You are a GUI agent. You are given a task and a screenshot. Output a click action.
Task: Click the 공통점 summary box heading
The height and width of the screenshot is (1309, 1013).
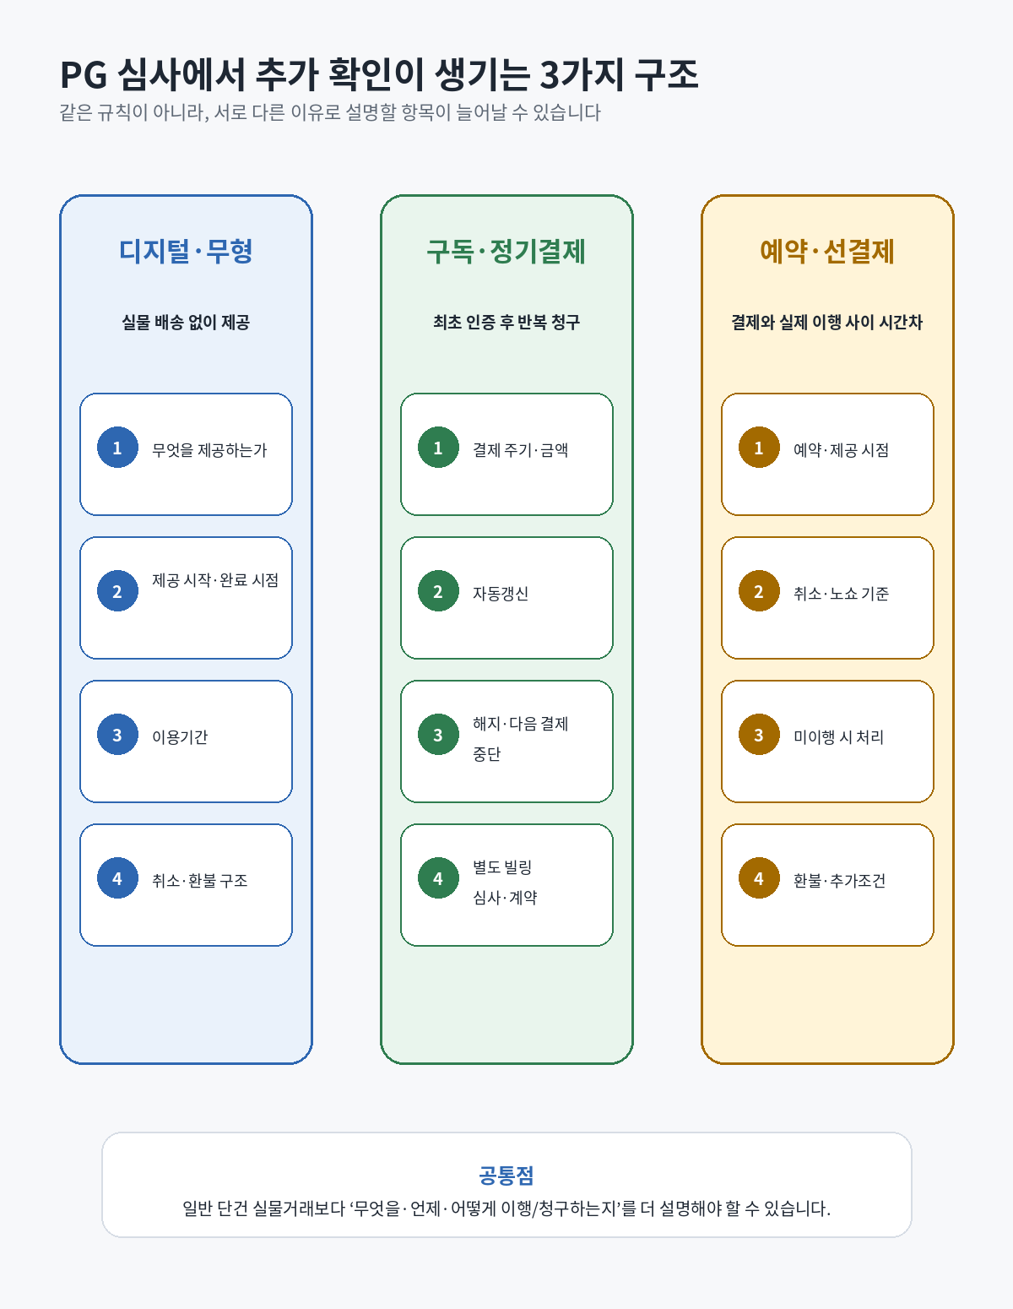506,1175
